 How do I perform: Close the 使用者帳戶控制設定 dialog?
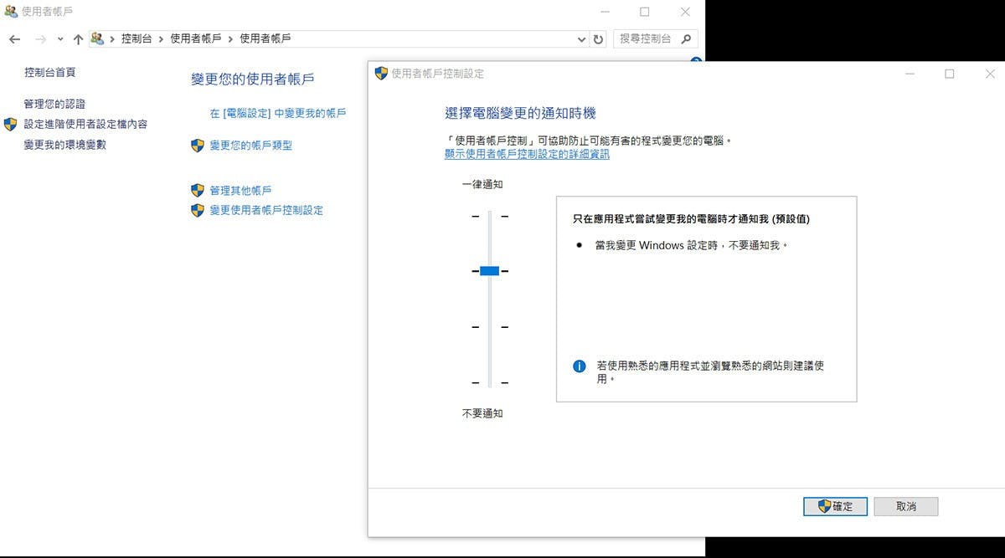(989, 74)
